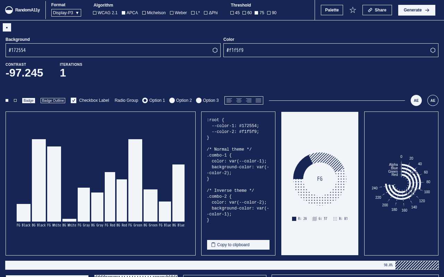
Task: Click the 90.0% progress bar
Action: coord(222,265)
